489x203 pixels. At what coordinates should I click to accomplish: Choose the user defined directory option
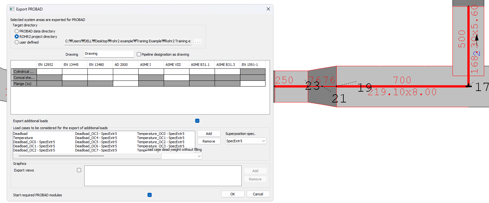[x=17, y=42]
